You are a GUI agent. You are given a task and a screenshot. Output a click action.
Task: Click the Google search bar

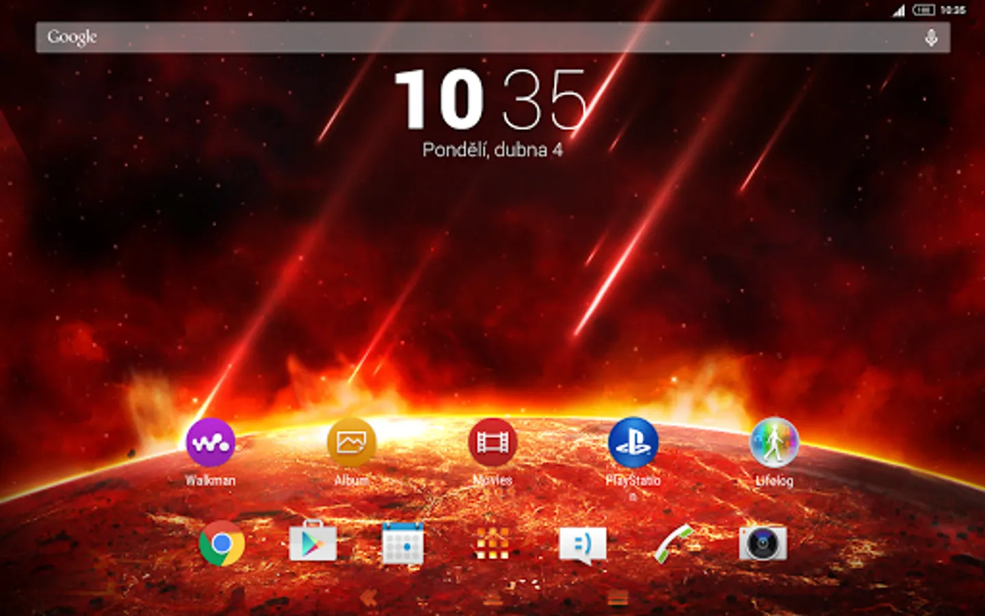[x=492, y=38]
